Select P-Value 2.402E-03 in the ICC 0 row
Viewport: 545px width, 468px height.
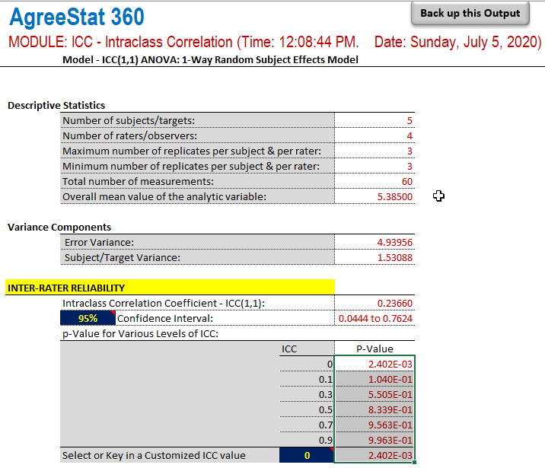click(x=374, y=364)
